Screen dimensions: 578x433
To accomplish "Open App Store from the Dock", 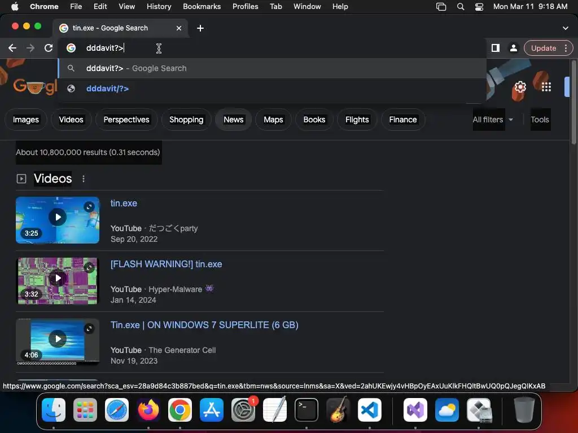I will click(212, 410).
